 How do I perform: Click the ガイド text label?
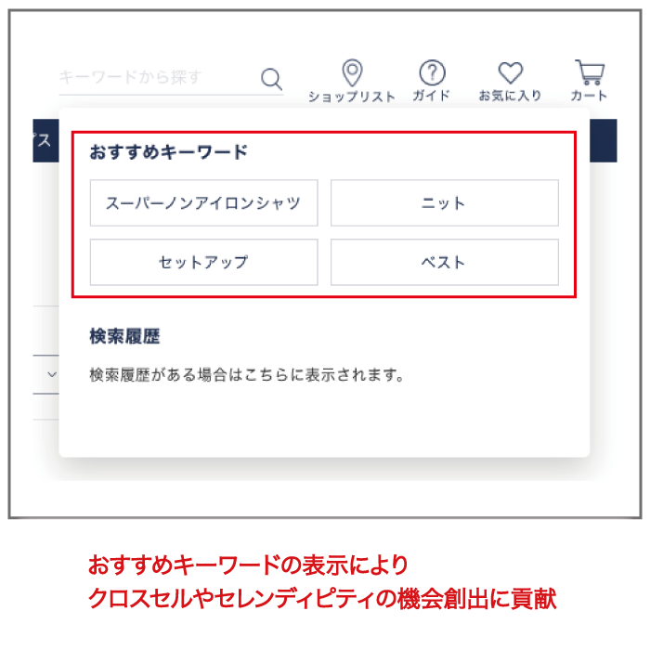[432, 96]
